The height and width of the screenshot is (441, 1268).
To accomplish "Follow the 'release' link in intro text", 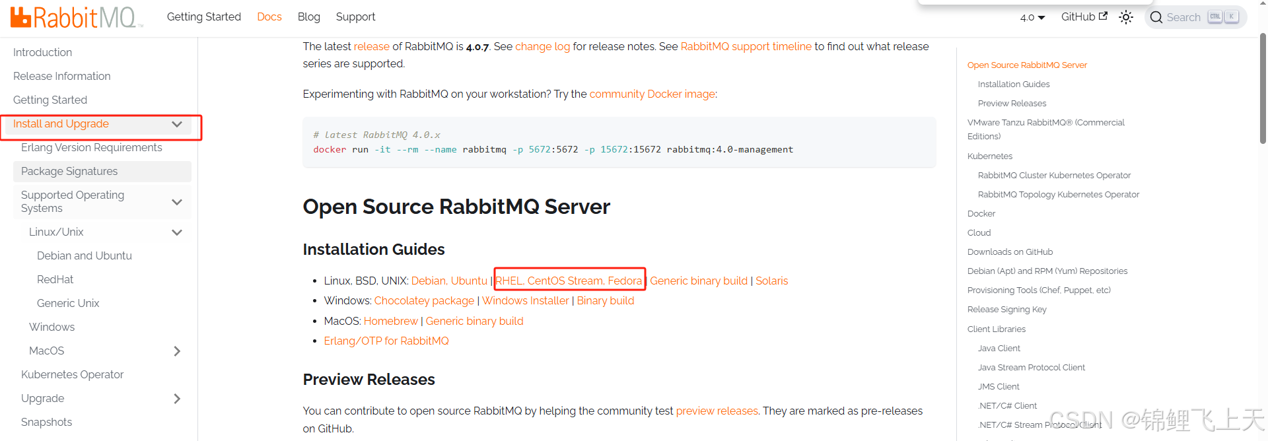I will pyautogui.click(x=372, y=46).
